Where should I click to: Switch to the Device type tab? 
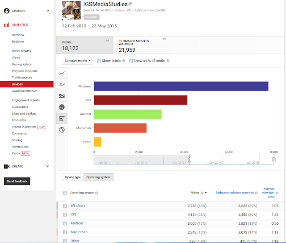pyautogui.click(x=72, y=177)
